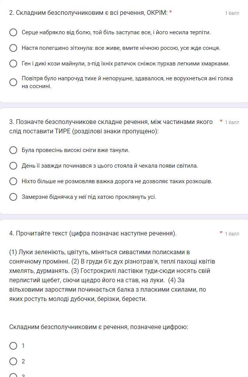This screenshot has width=248, height=377.
Task: Click required asterisk beside question 3
Action: pos(221,121)
